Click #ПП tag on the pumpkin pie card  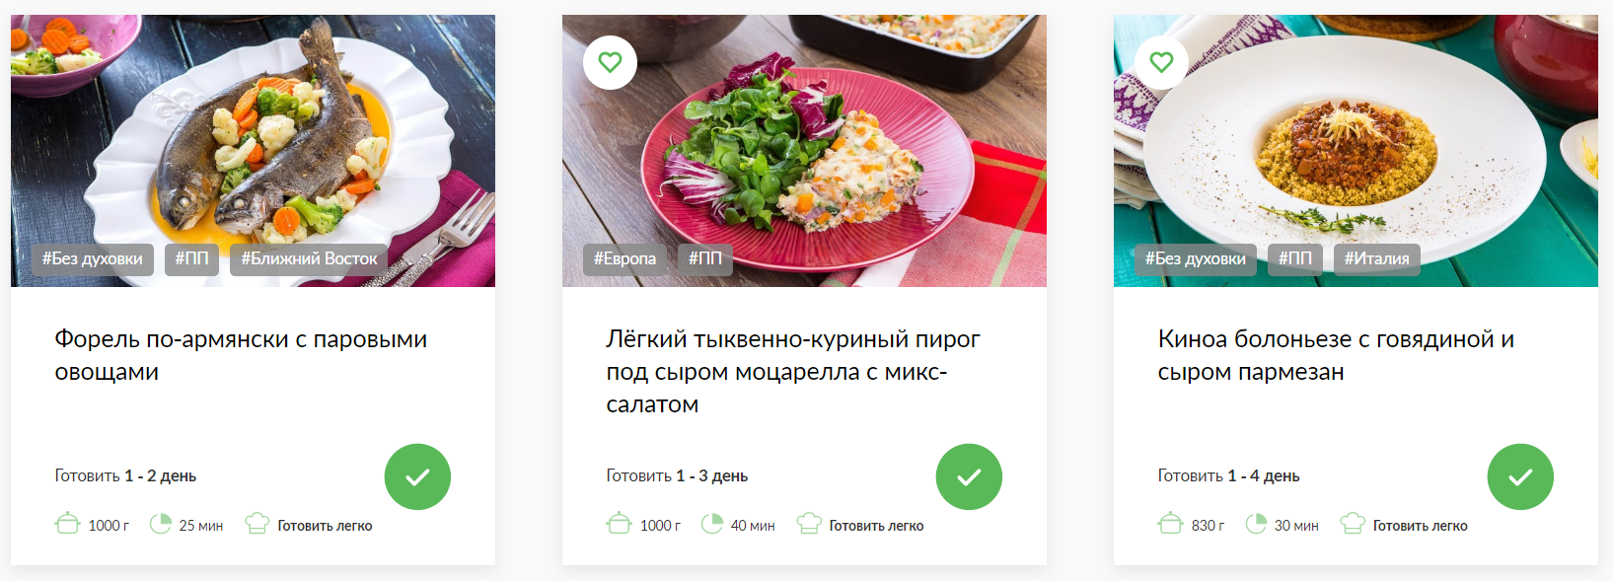pyautogui.click(x=704, y=259)
